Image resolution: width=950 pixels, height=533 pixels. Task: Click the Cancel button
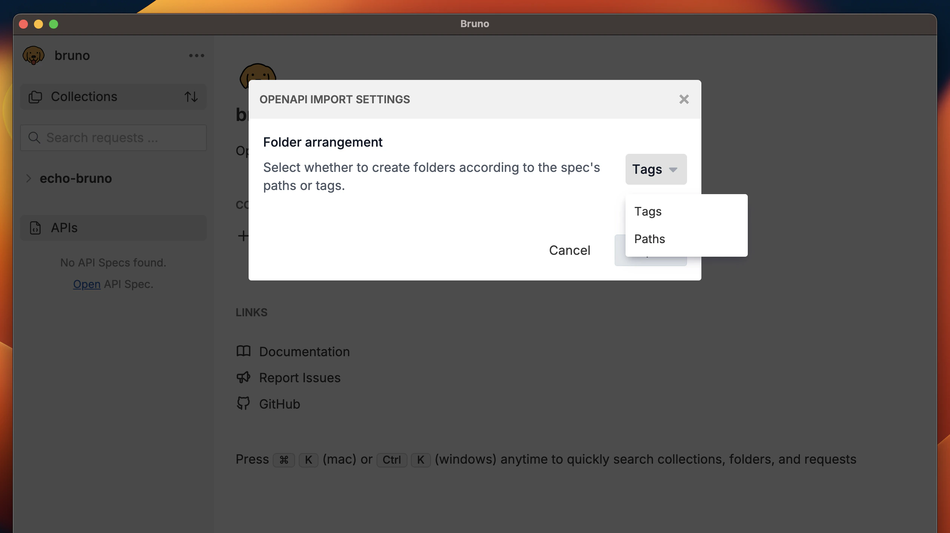pos(569,250)
